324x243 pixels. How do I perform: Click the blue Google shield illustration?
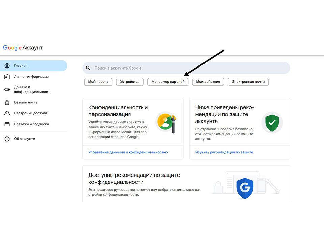[245, 188]
